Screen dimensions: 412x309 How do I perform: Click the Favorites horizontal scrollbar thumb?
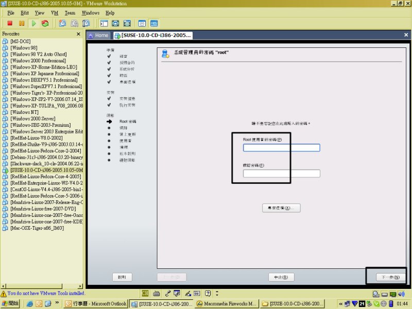(x=34, y=286)
